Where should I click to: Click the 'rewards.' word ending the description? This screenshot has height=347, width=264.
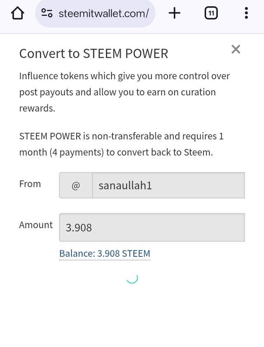pos(37,108)
